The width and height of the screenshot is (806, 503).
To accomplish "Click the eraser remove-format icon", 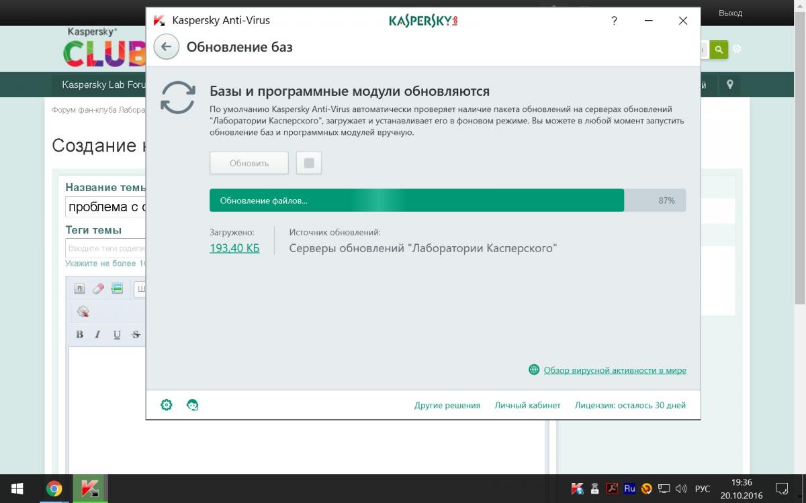I will click(x=98, y=289).
